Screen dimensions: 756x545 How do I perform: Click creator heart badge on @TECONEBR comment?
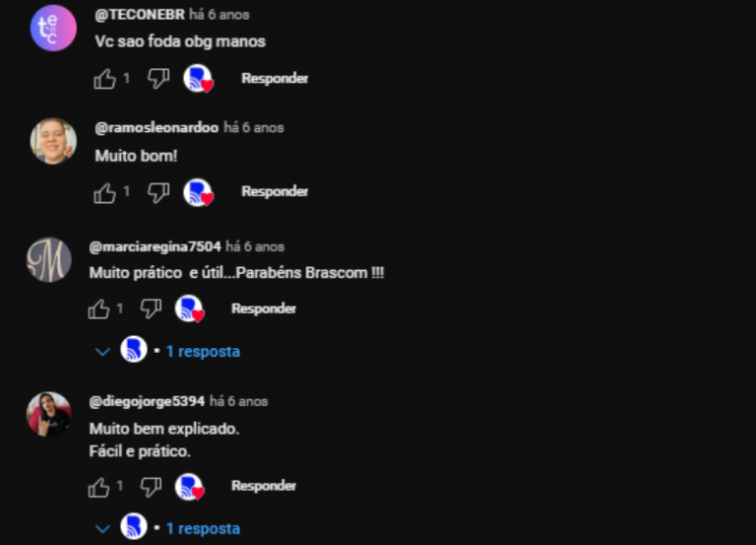click(x=198, y=78)
